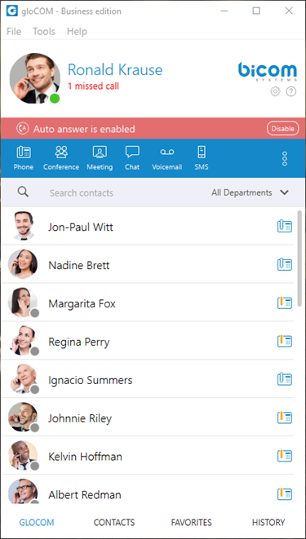This screenshot has width=306, height=539.
Task: Click into the Search contacts field
Action: (x=81, y=192)
